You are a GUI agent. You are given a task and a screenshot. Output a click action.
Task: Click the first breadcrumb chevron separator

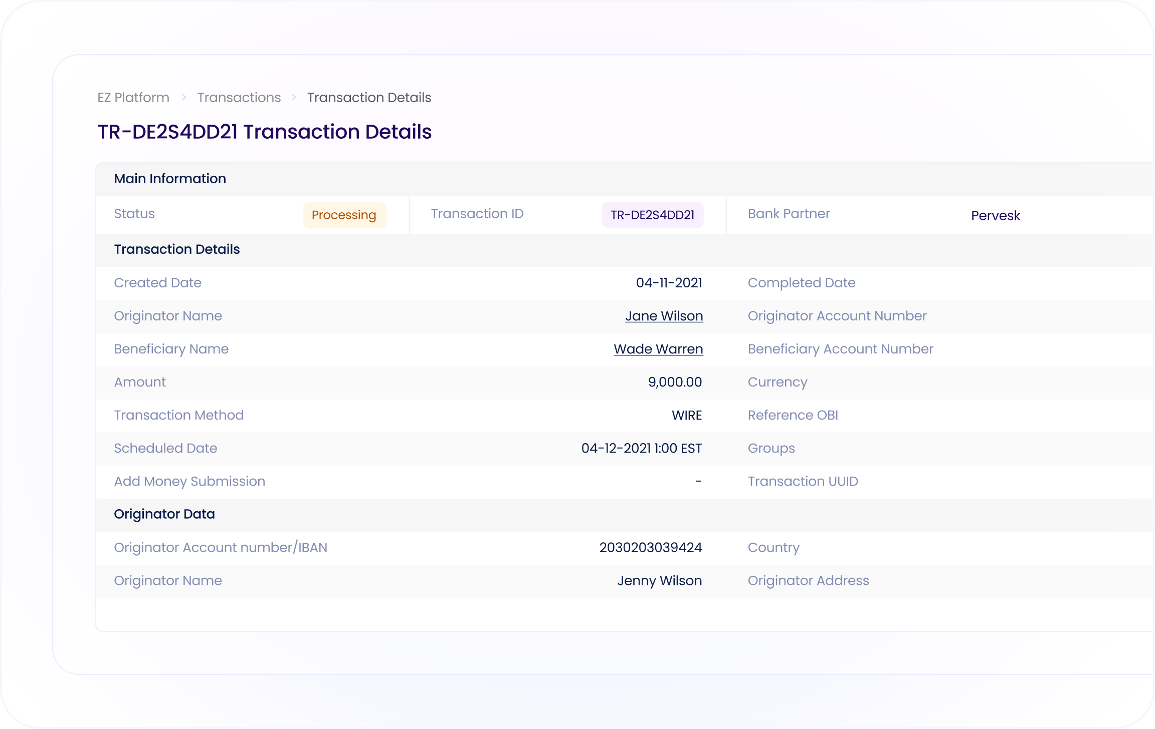184,98
